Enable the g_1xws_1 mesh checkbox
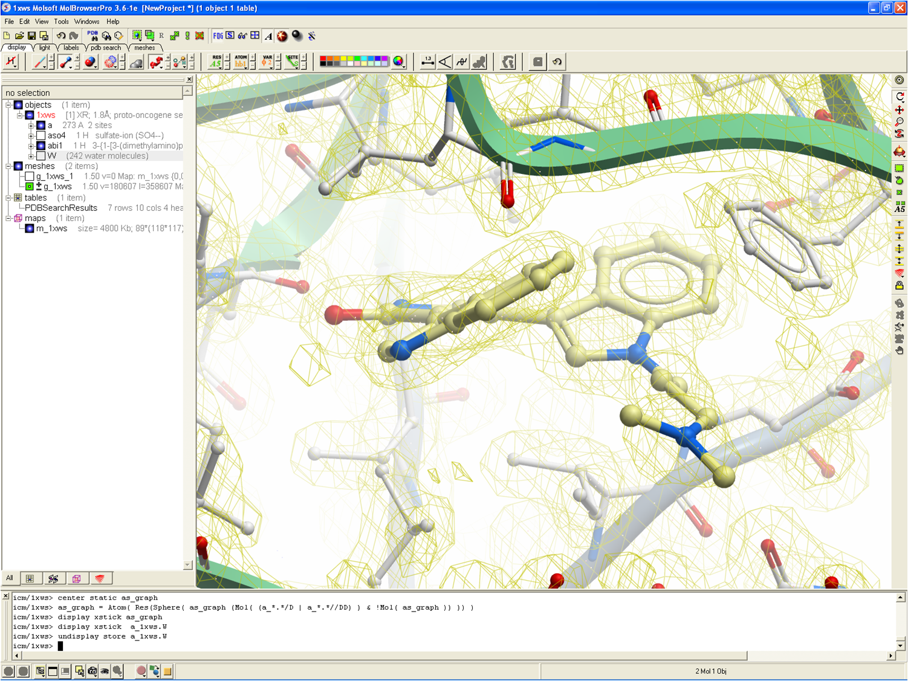 (29, 176)
